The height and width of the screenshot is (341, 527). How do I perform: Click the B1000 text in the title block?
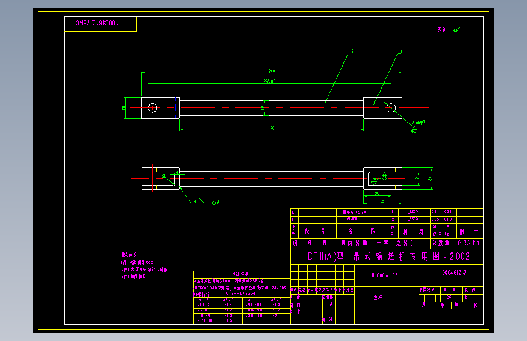click(x=384, y=275)
